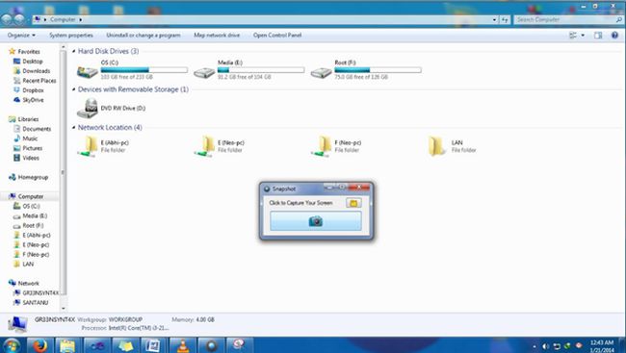The height and width of the screenshot is (353, 626).
Task: Click the Explorer back navigation arrow
Action: [7, 19]
